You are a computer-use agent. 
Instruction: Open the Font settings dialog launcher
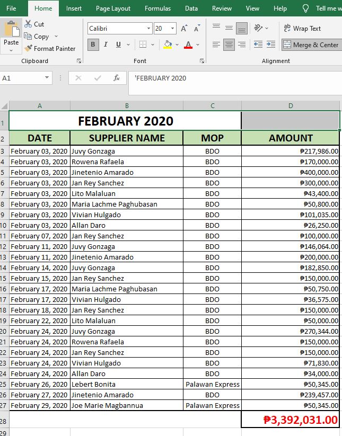pos(202,61)
